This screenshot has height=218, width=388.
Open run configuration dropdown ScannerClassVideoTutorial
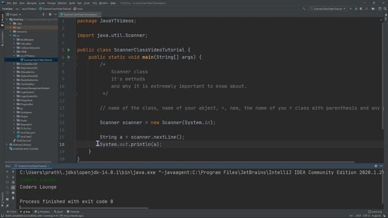tap(327, 8)
